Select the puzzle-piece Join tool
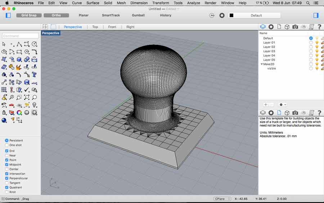 [x=12, y=67]
